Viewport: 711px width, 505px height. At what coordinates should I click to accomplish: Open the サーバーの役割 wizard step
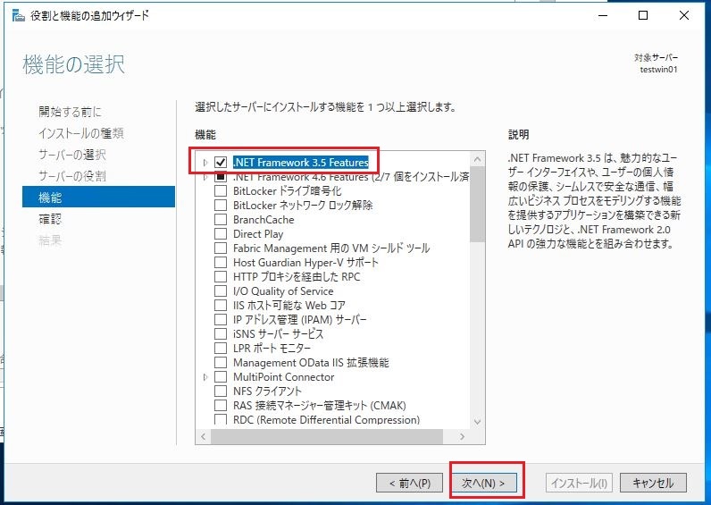[x=72, y=175]
